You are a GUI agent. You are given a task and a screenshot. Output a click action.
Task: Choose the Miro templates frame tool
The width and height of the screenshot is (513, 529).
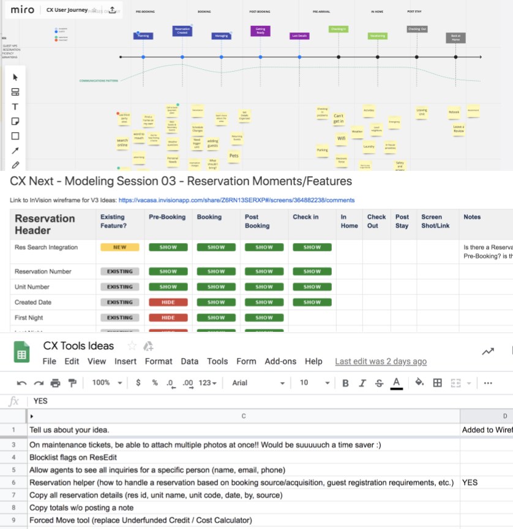click(x=15, y=92)
